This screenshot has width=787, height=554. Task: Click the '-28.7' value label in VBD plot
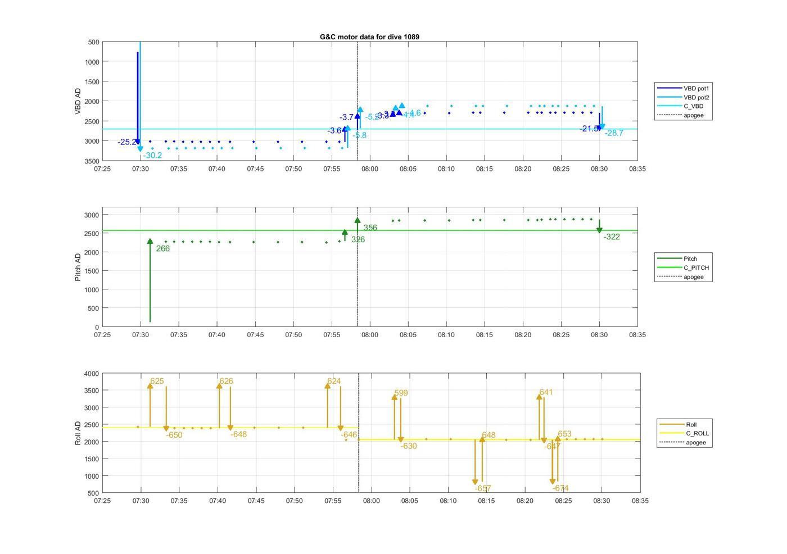pyautogui.click(x=614, y=133)
